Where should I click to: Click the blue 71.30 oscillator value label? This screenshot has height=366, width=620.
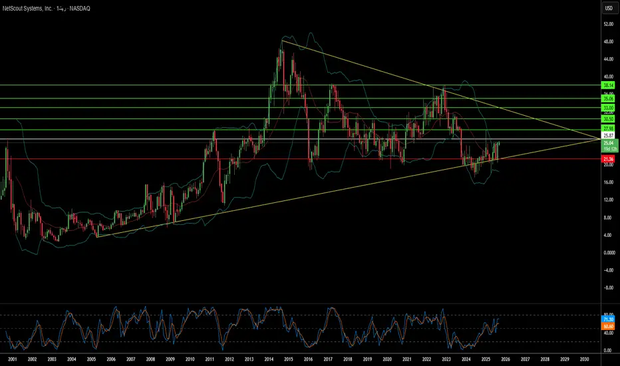click(608, 320)
